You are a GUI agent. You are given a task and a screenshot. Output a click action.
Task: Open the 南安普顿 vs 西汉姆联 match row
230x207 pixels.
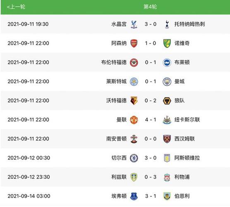point(115,139)
